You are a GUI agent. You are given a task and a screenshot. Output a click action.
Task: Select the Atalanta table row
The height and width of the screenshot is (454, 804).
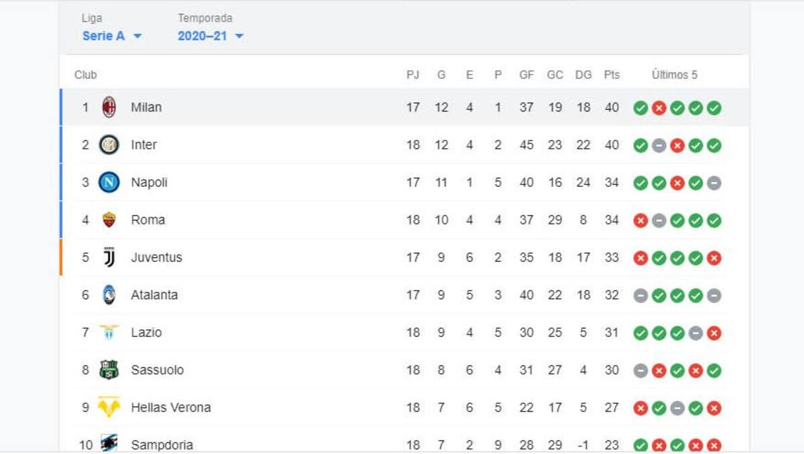(404, 295)
